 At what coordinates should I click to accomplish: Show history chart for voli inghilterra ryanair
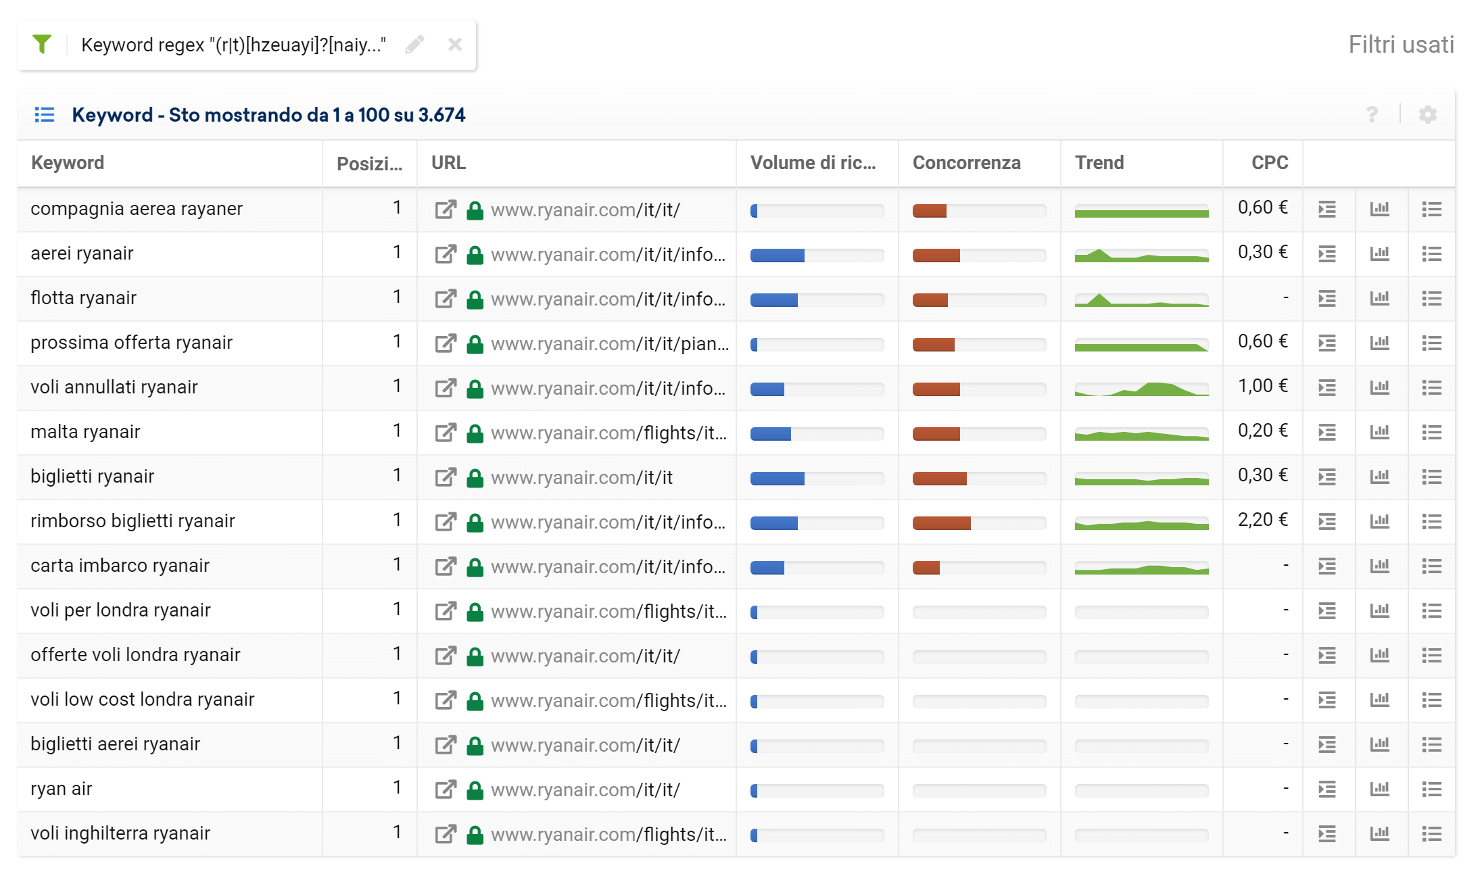1379,834
